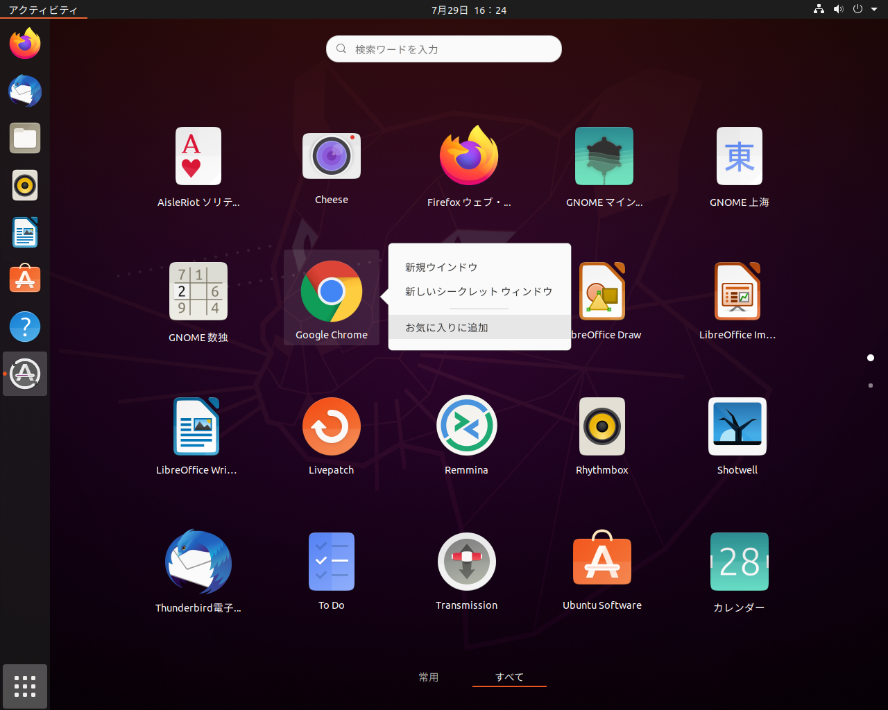Click the volume icon in top bar
Screen dimensions: 888x710
coord(838,10)
